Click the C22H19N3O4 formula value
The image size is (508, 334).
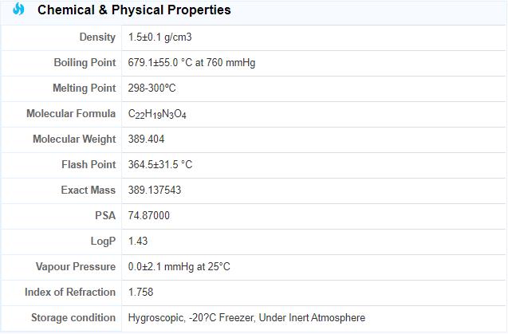click(157, 114)
